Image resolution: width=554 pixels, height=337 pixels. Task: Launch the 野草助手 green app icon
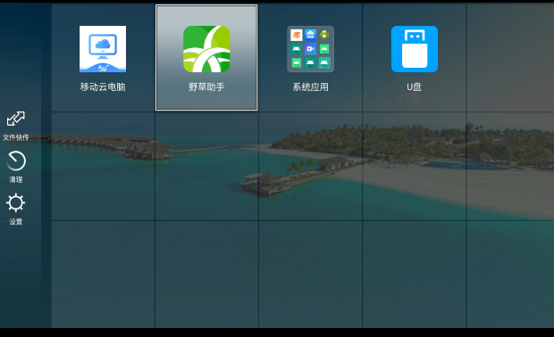coord(206,49)
